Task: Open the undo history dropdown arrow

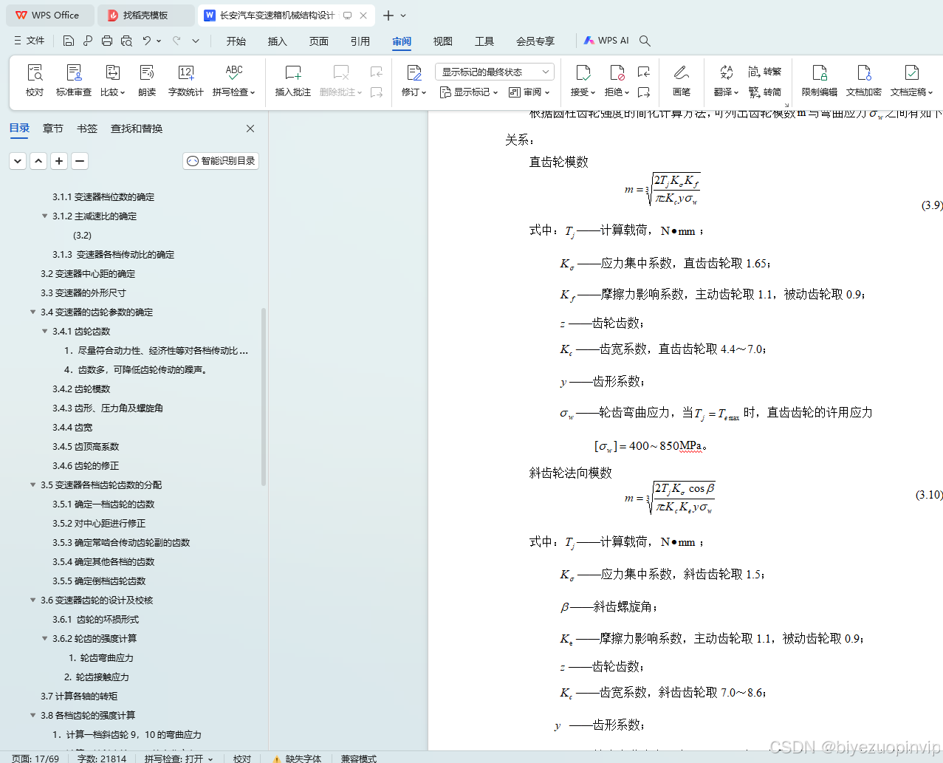Action: coord(159,41)
